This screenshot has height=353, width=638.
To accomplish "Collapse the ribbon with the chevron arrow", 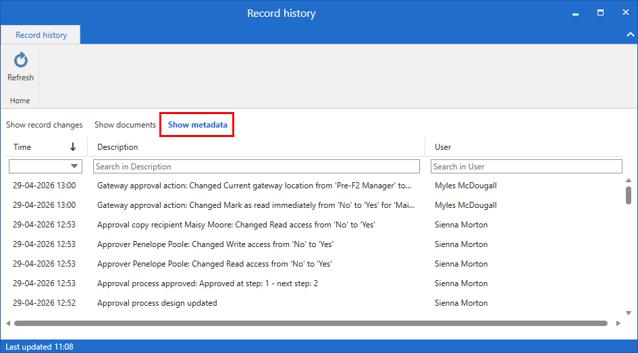I will 631,35.
